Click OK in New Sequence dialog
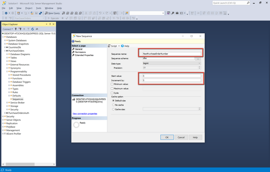270x172 pixels. click(167, 137)
